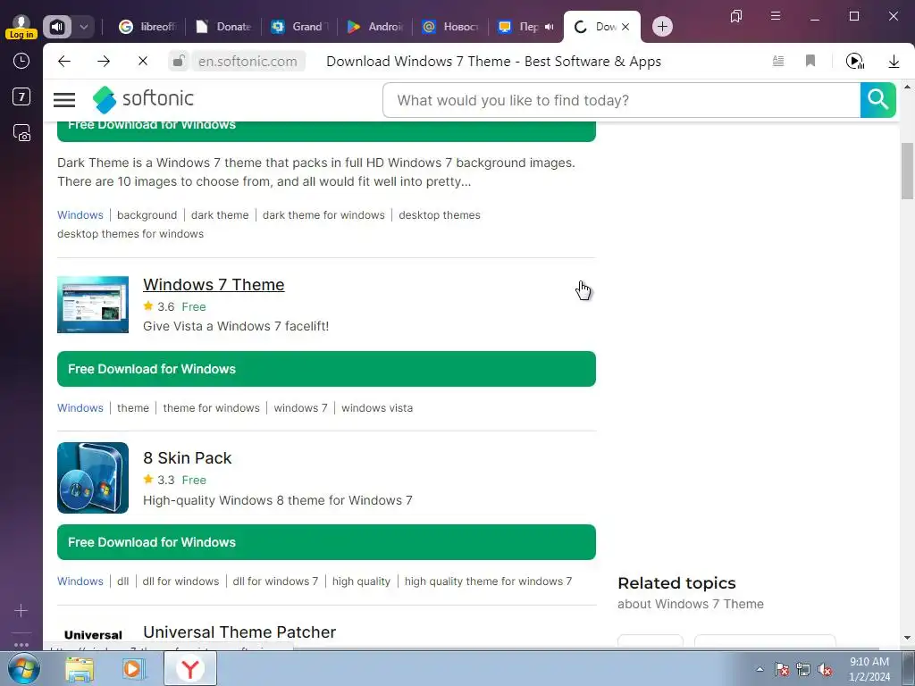Take a screenshot with sidebar camera icon
915x686 pixels.
tap(21, 133)
